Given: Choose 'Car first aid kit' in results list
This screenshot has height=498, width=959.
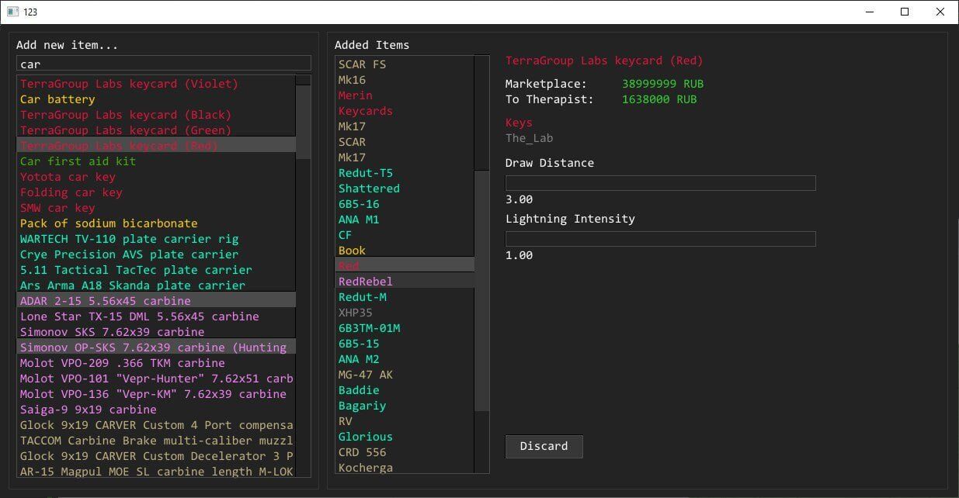Looking at the screenshot, I should [78, 161].
